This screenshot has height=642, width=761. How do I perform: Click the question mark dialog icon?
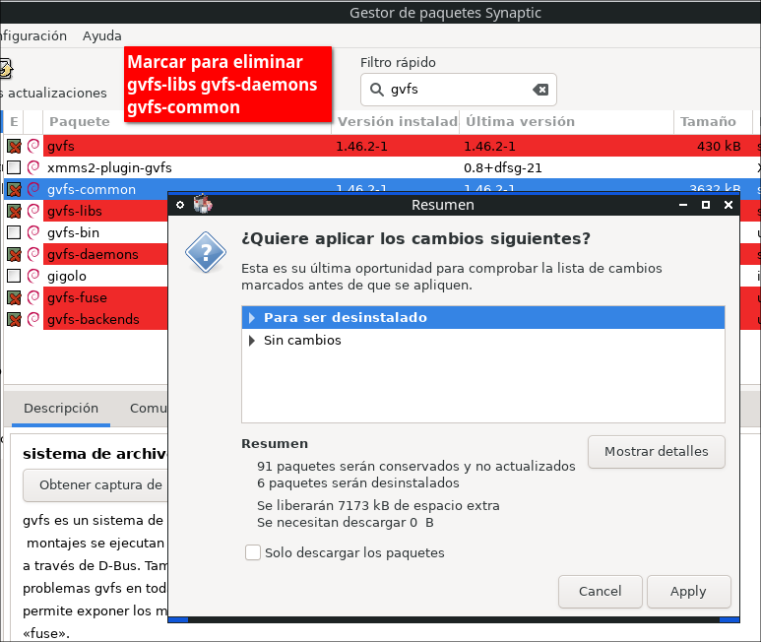(x=206, y=252)
